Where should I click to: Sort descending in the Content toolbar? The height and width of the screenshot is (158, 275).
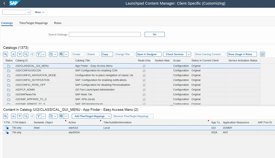[20, 116]
